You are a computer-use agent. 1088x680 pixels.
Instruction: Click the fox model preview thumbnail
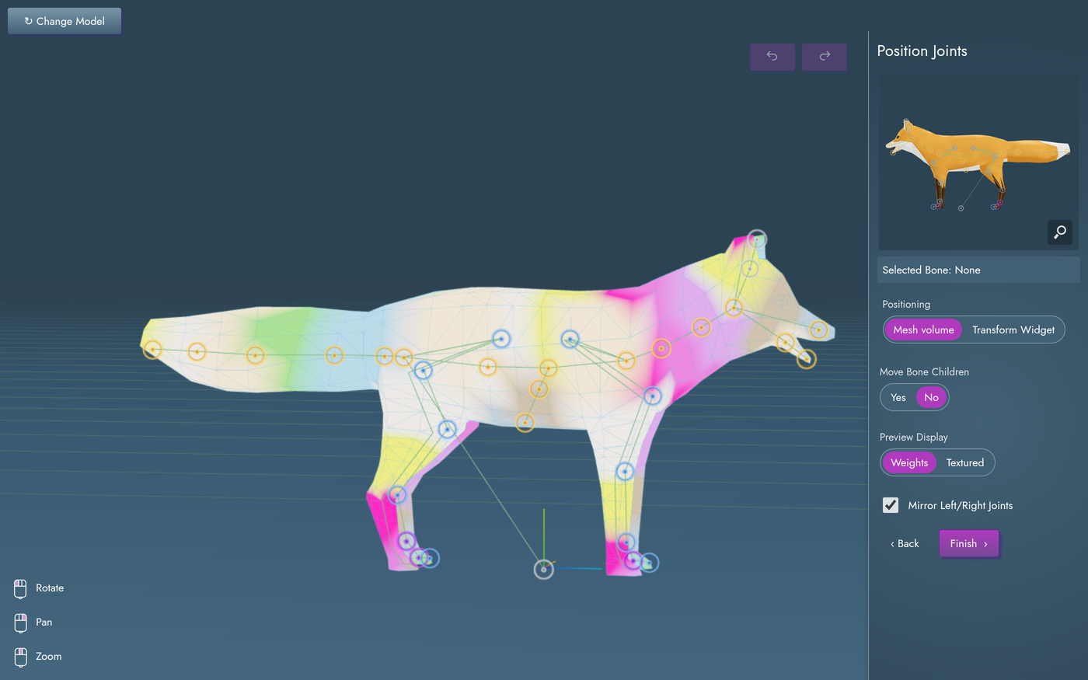[x=978, y=162]
